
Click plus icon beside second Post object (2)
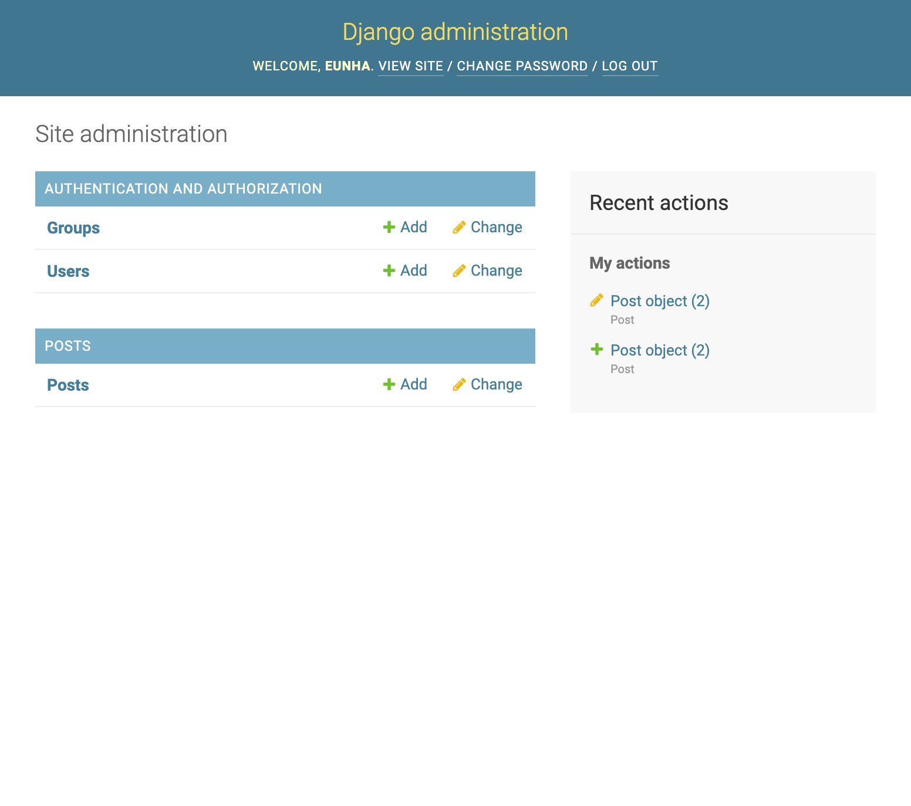point(596,349)
